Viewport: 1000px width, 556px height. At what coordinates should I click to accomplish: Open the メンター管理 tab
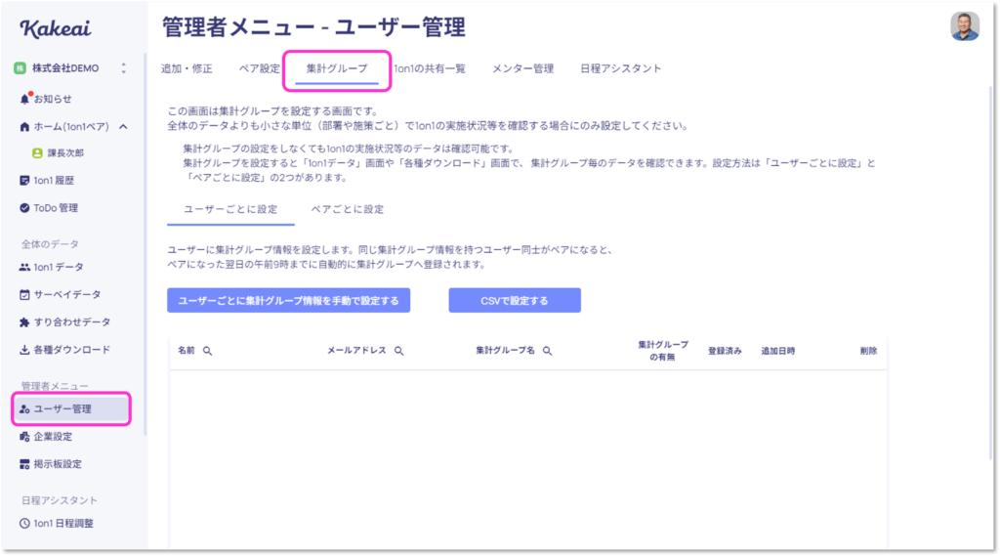point(523,69)
